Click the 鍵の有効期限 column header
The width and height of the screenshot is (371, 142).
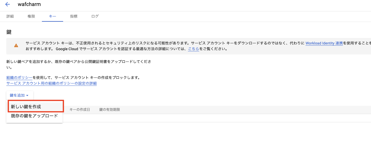pyautogui.click(x=110, y=110)
